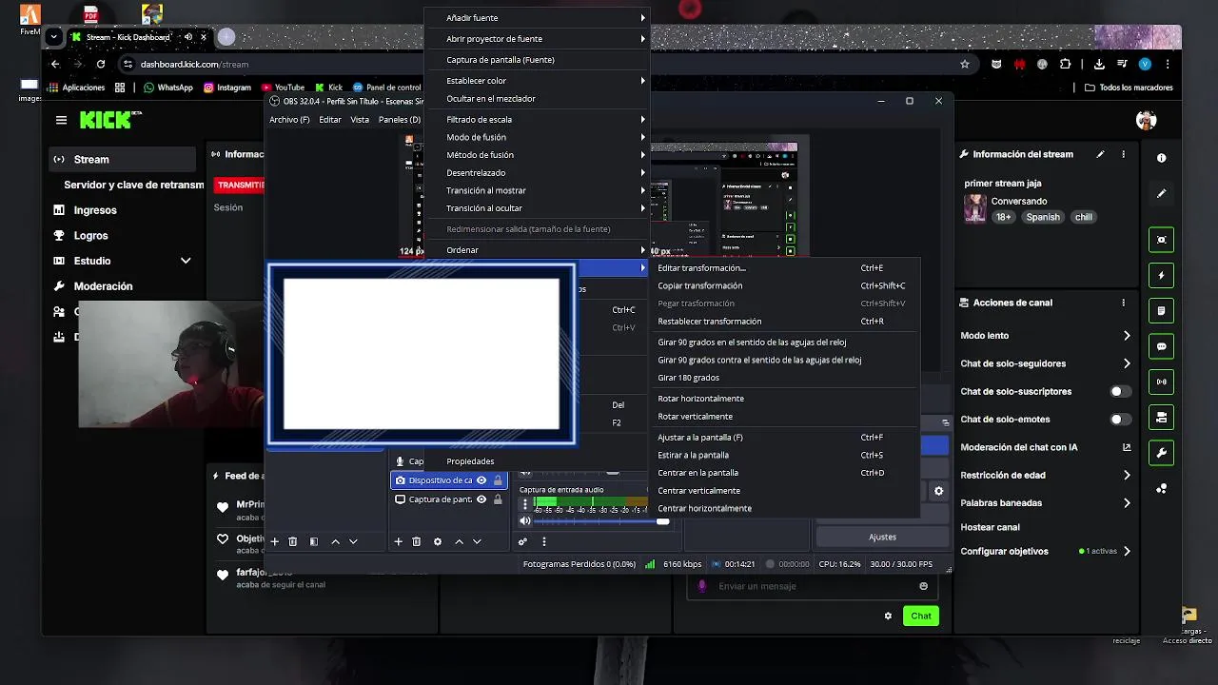
Task: Click Hostear canal option
Action: pos(990,527)
